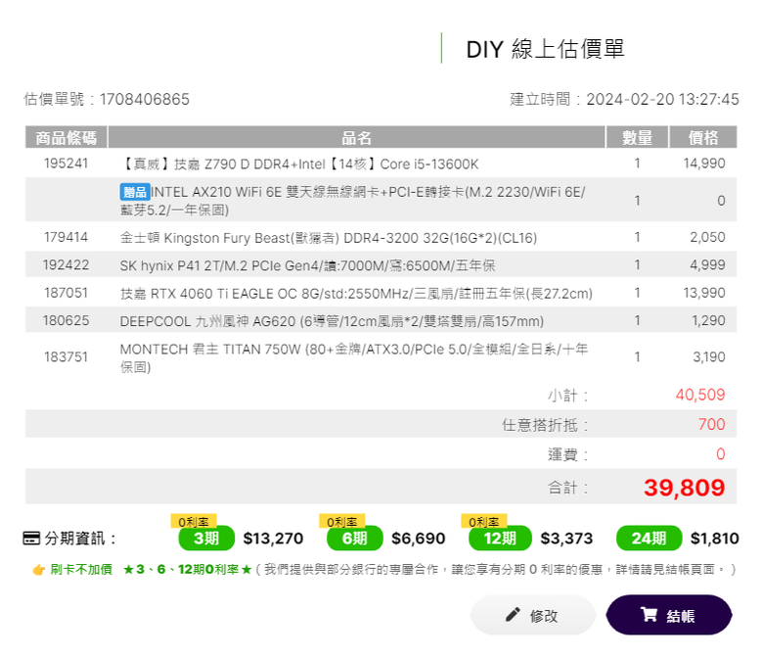The height and width of the screenshot is (658, 763).
Task: Click the INTEL AX210 WiFi 6E gift item
Action: pyautogui.click(x=353, y=201)
